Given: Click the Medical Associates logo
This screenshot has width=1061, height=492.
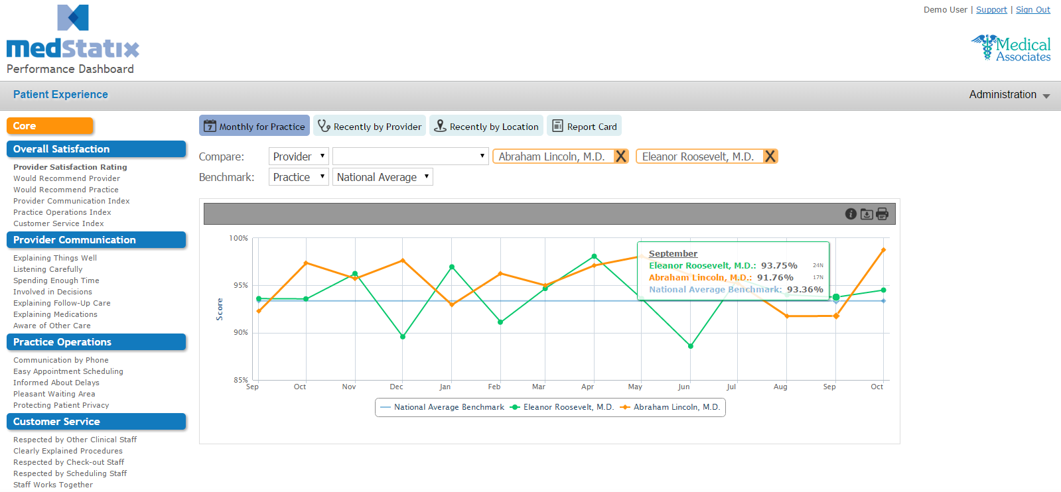Looking at the screenshot, I should click(1011, 48).
